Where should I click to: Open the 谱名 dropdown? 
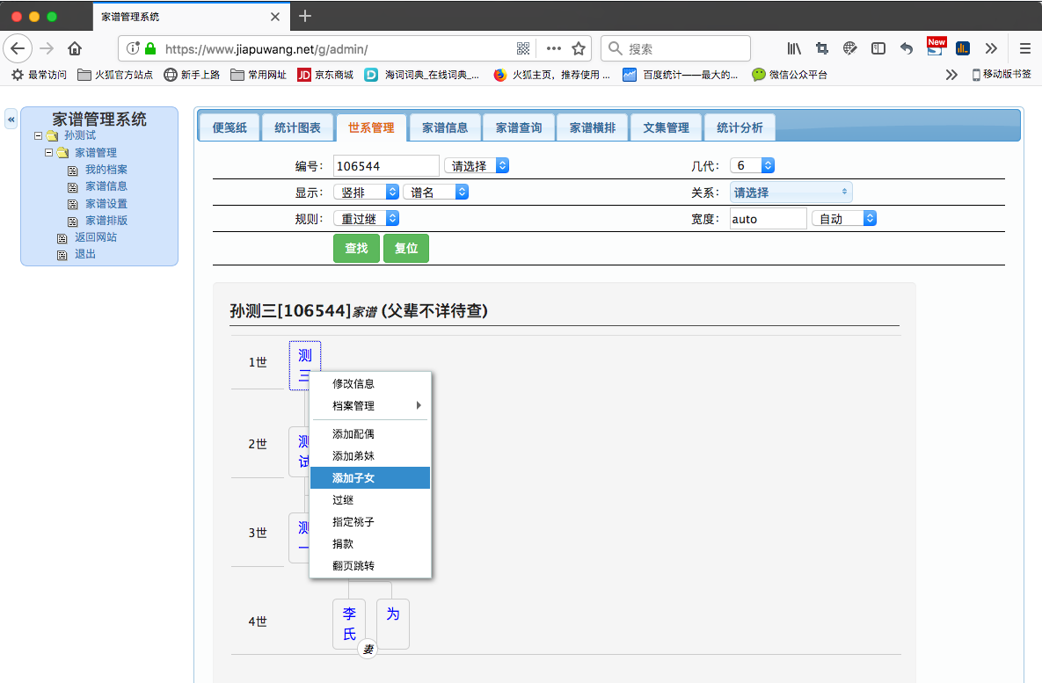[x=435, y=192]
